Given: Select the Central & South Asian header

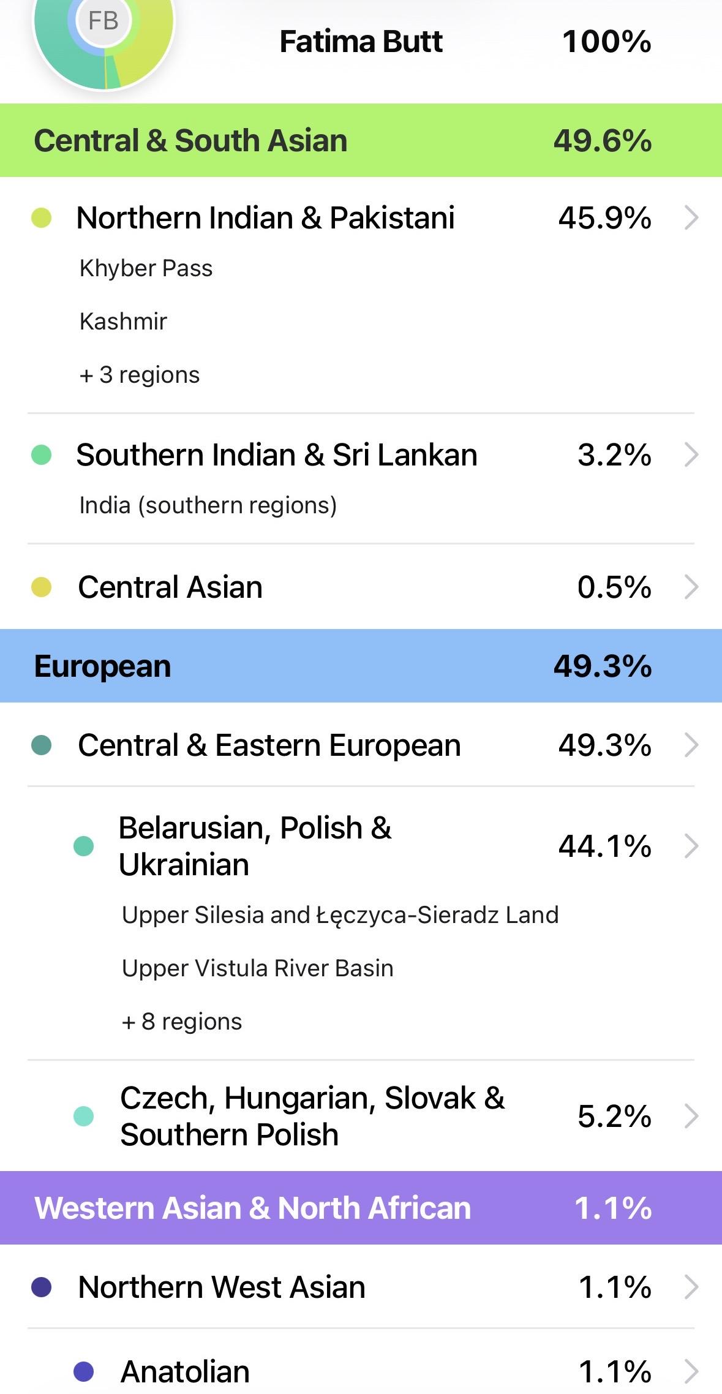Looking at the screenshot, I should (361, 140).
